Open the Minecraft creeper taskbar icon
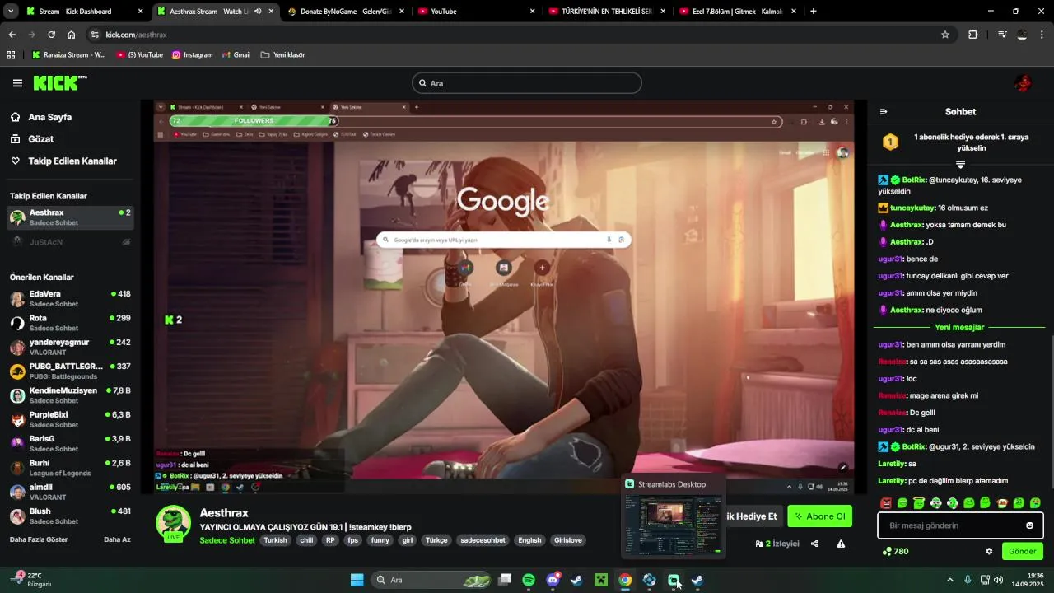 tap(601, 580)
